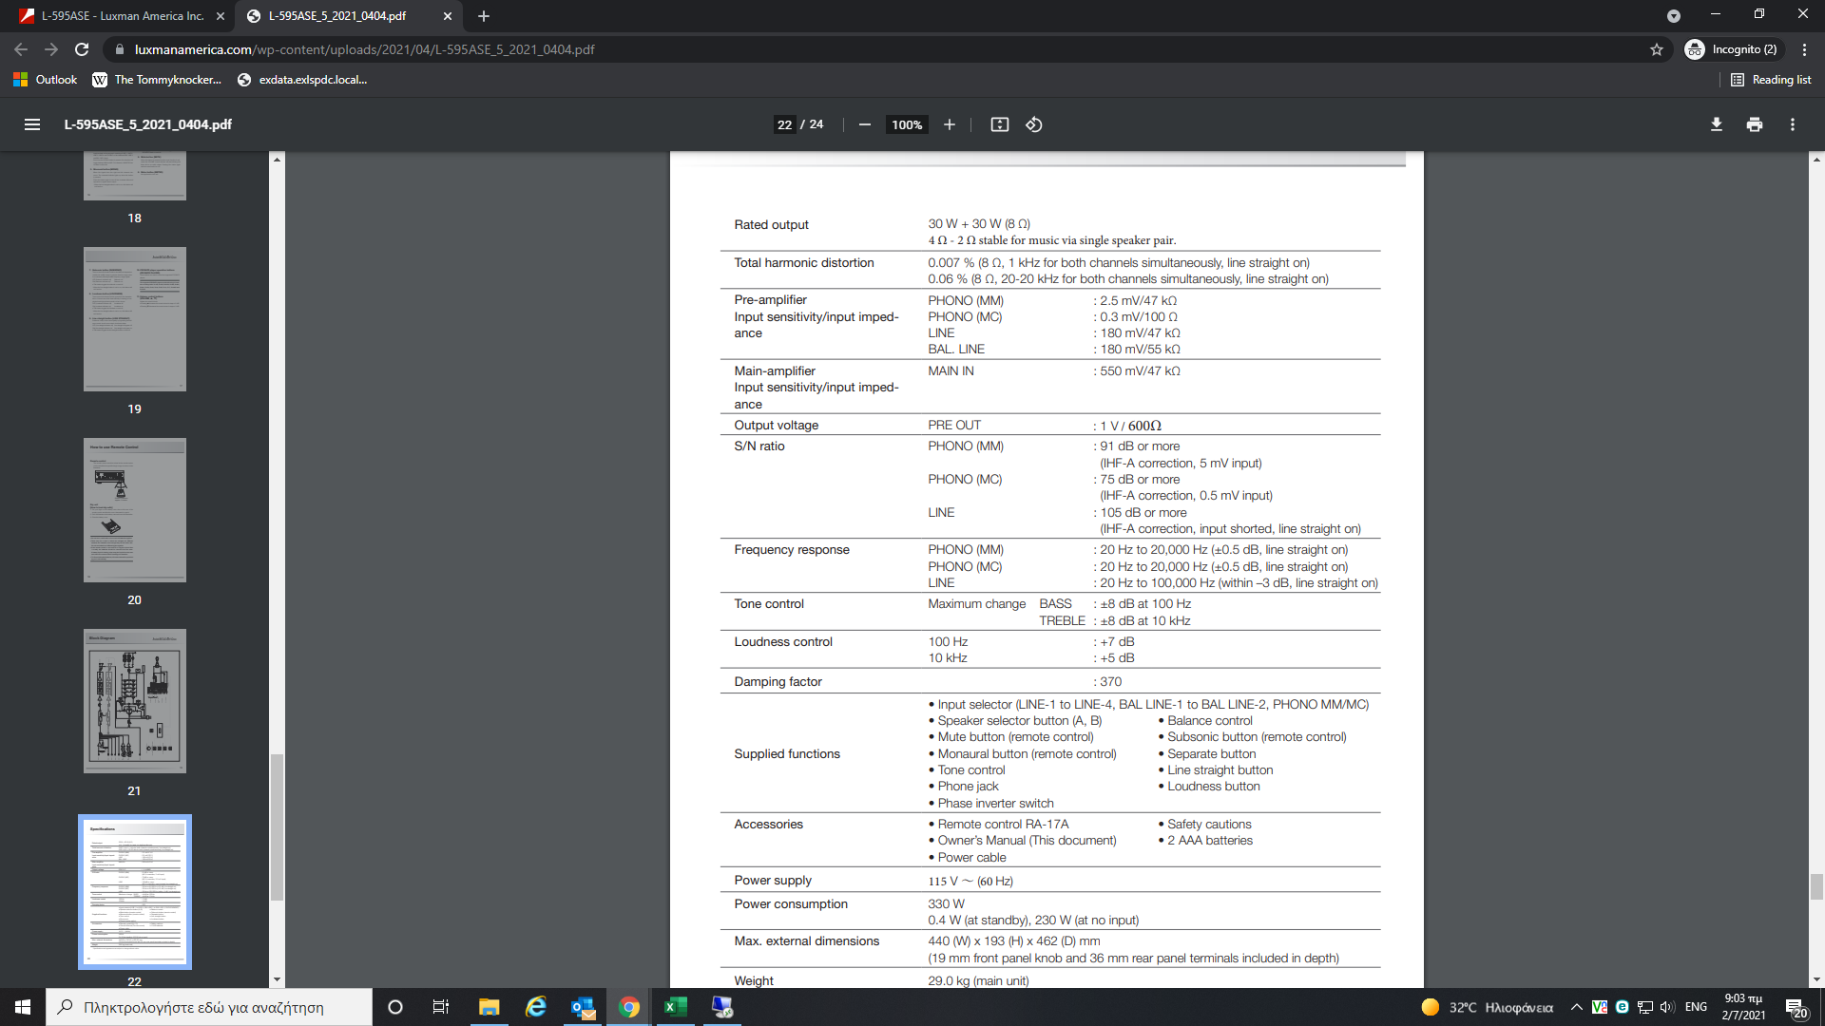Show hidden system tray icons

1577,1007
